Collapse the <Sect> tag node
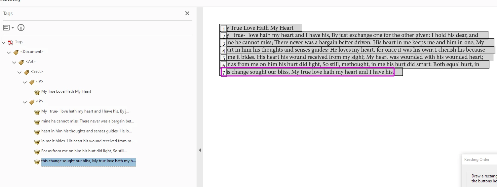Image resolution: width=497 pixels, height=187 pixels. pyautogui.click(x=19, y=72)
